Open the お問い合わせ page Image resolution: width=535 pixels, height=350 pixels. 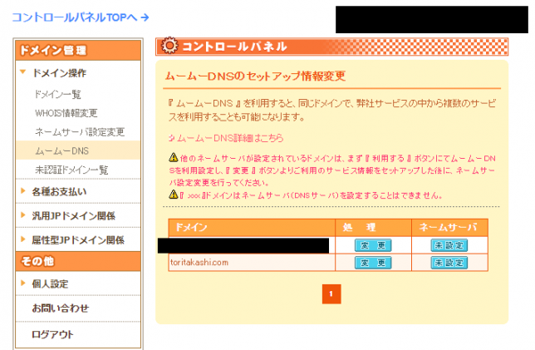tap(60, 308)
